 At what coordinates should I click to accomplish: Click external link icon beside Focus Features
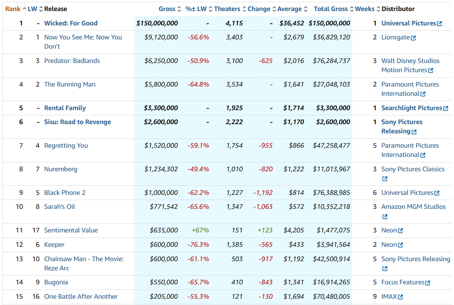click(428, 283)
